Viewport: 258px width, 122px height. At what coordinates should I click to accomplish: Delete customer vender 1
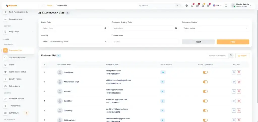[x=239, y=91]
